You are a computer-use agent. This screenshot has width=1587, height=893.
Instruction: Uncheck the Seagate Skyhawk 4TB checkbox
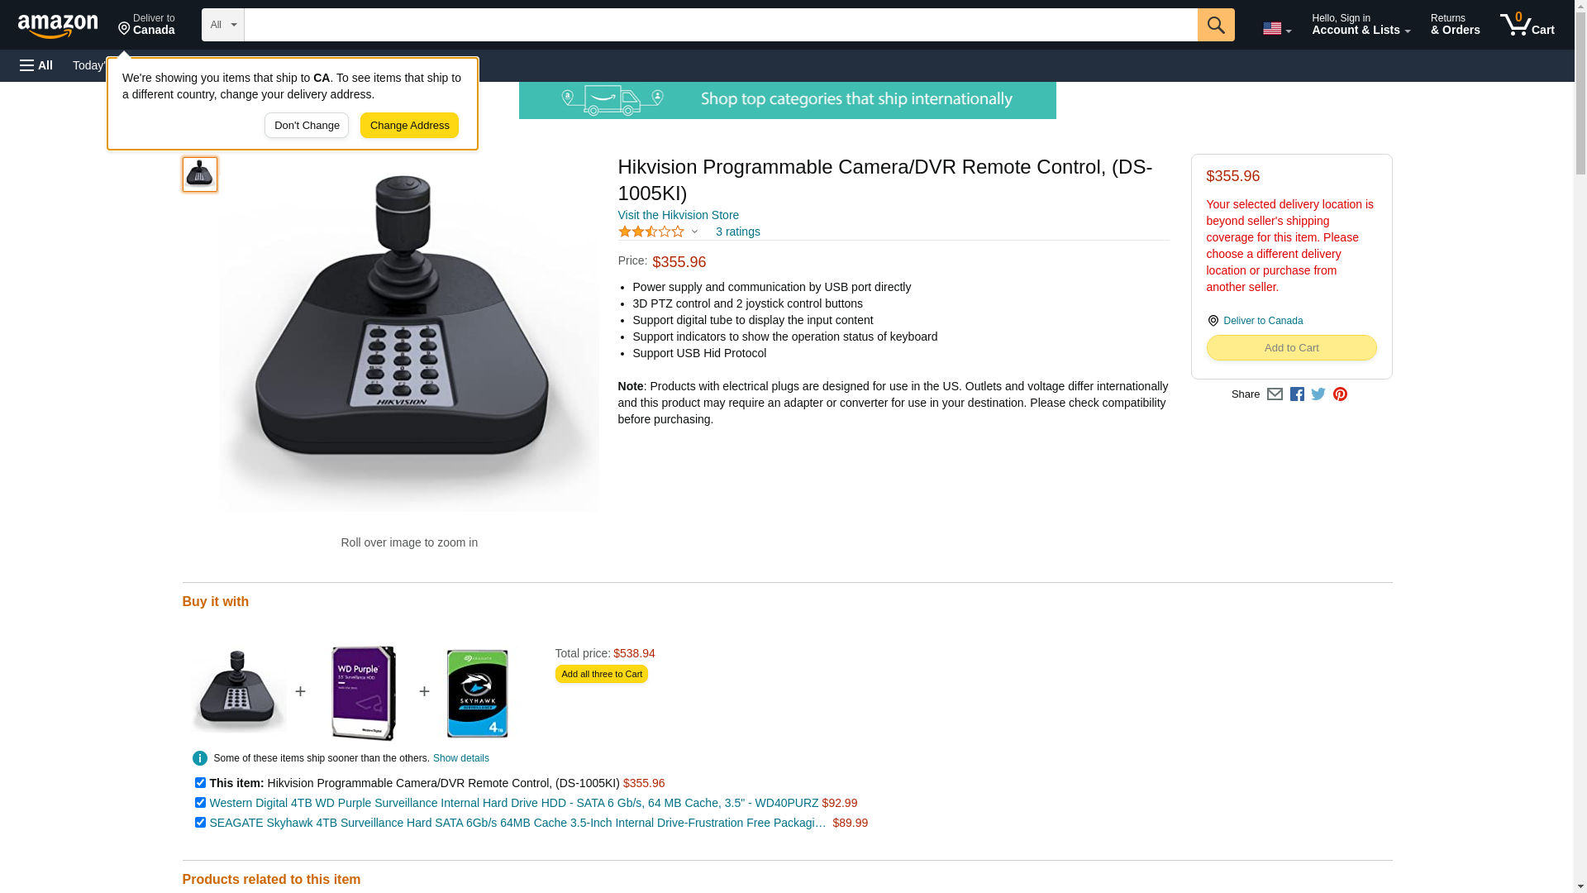[x=200, y=822]
